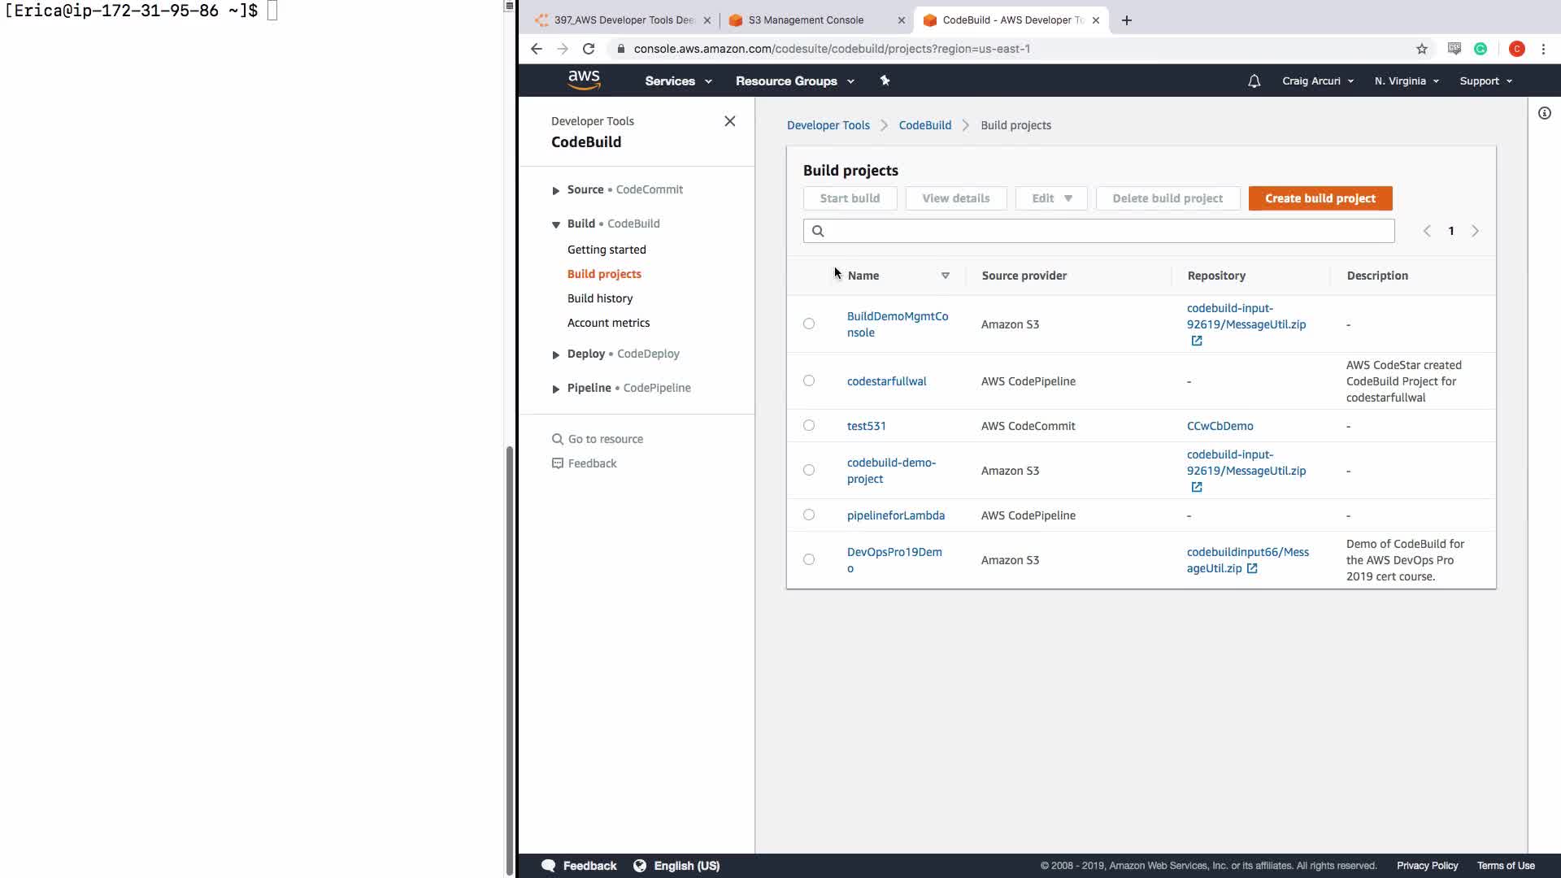Close the Developer Tools side navigation
The image size is (1561, 878).
729,121
